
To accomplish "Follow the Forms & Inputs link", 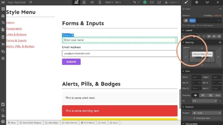I will pos(16,40).
